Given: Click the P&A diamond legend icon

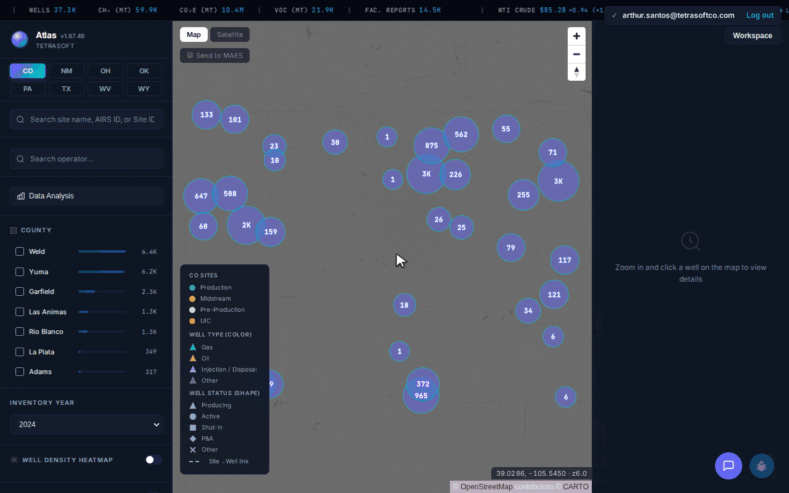Looking at the screenshot, I should pos(193,438).
